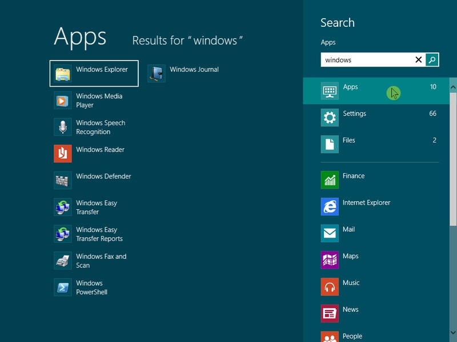Open the Windows Journal notebook icon
The width and height of the screenshot is (457, 342).
point(157,74)
